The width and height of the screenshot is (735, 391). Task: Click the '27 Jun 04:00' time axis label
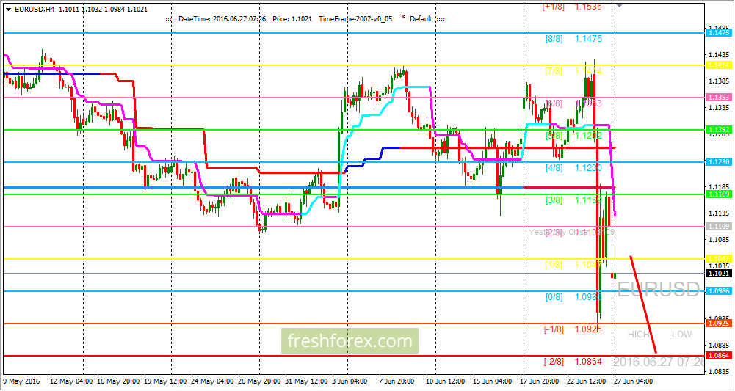632,381
